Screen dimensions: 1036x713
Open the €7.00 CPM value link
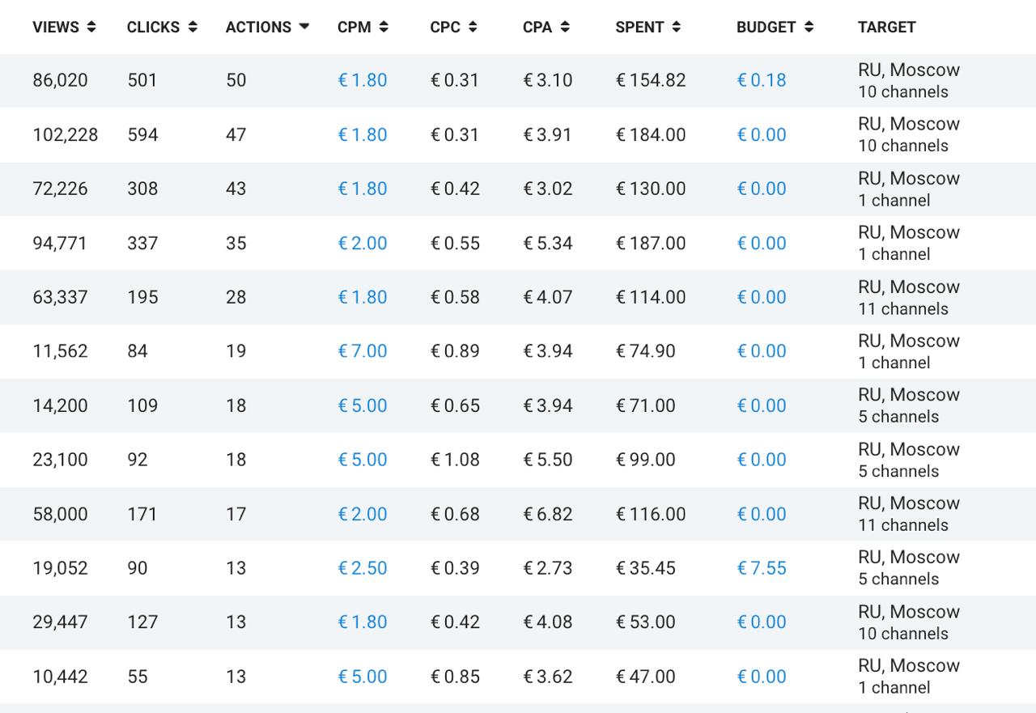(362, 351)
